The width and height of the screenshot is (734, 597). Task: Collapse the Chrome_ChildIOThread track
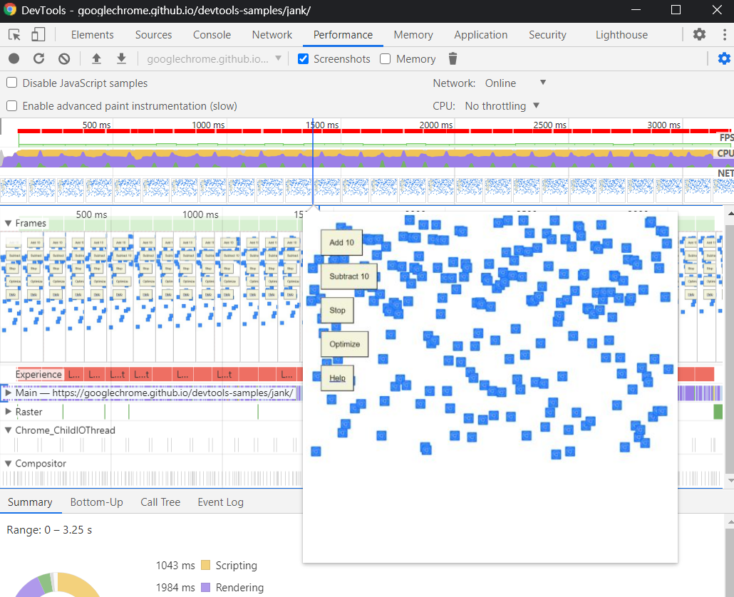[8, 430]
